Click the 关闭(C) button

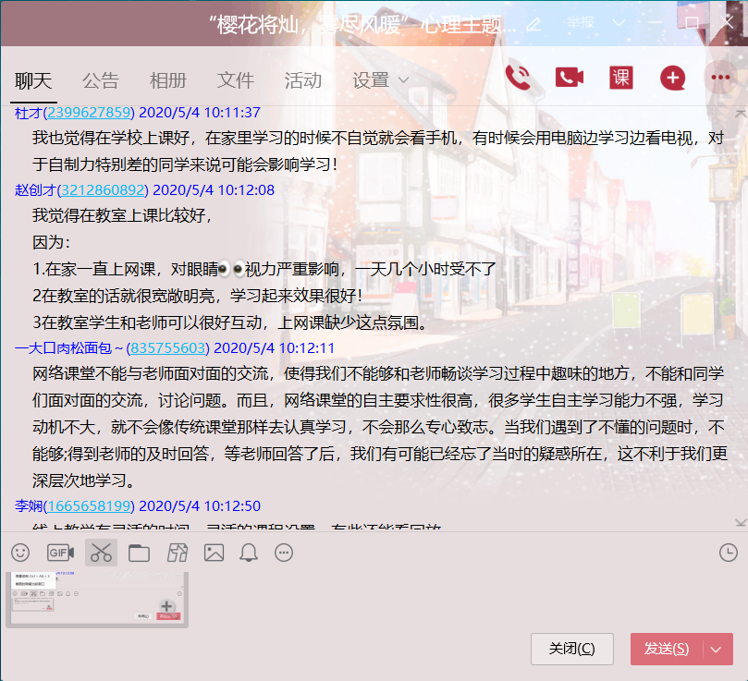coord(571,649)
